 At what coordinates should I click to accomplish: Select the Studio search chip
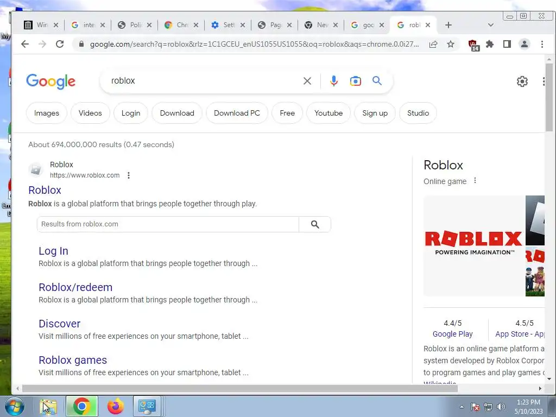(x=418, y=113)
